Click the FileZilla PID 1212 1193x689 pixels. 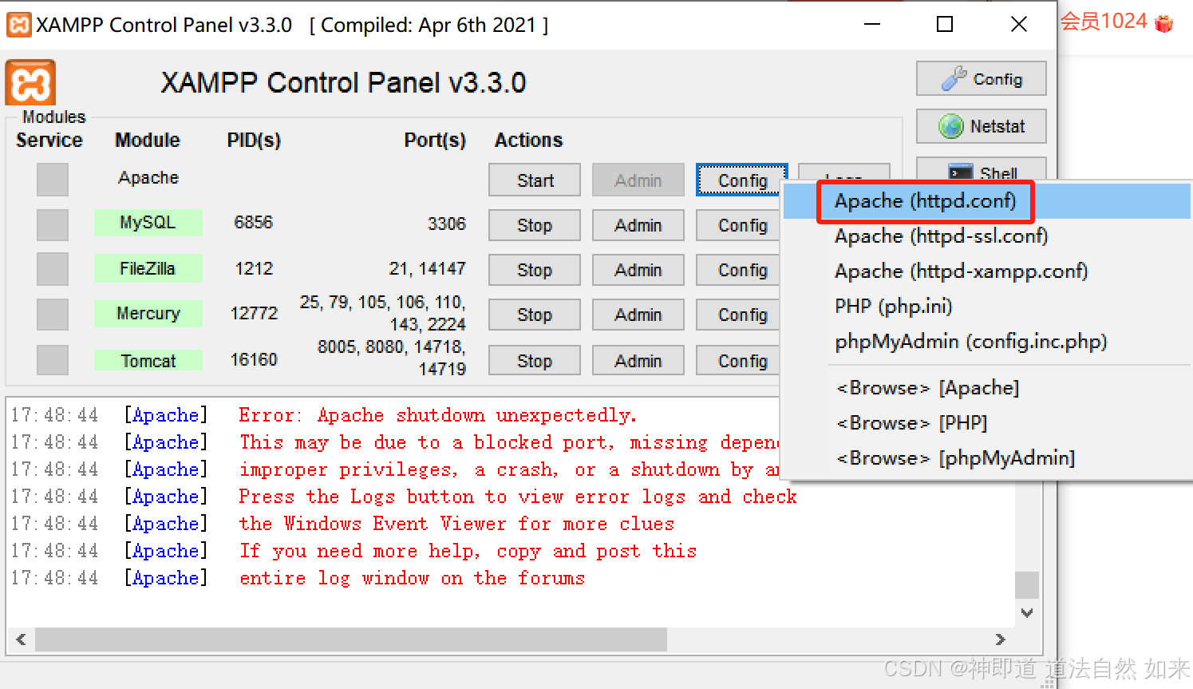254,269
